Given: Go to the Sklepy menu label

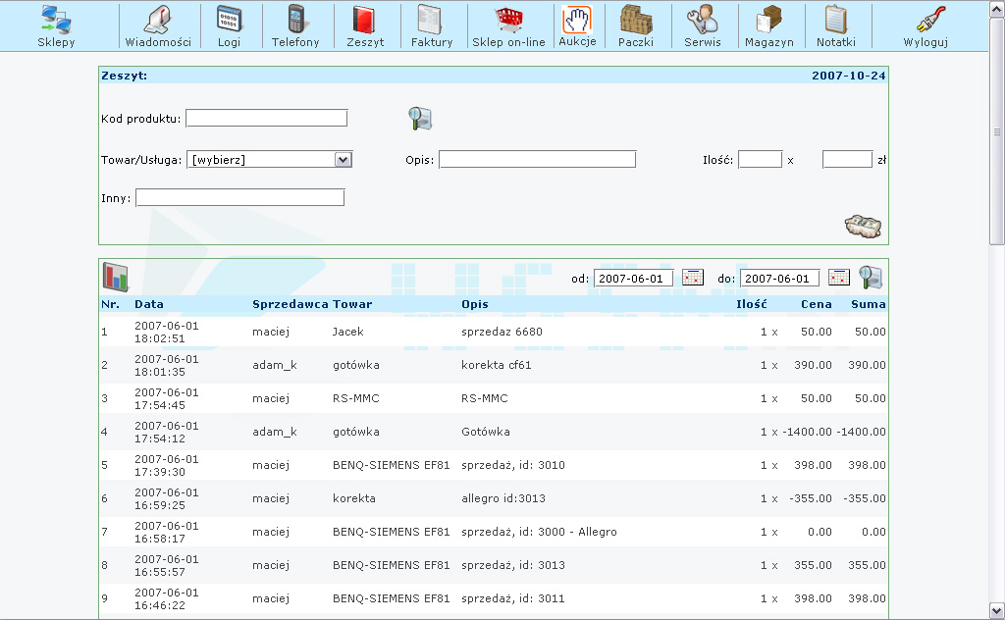Looking at the screenshot, I should [56, 42].
